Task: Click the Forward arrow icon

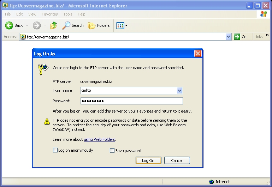Action: (37, 25)
